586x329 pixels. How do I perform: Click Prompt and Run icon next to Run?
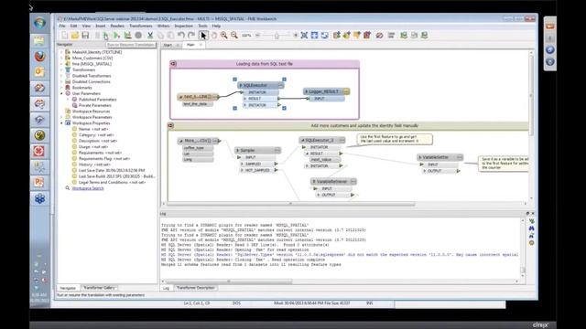(x=117, y=35)
